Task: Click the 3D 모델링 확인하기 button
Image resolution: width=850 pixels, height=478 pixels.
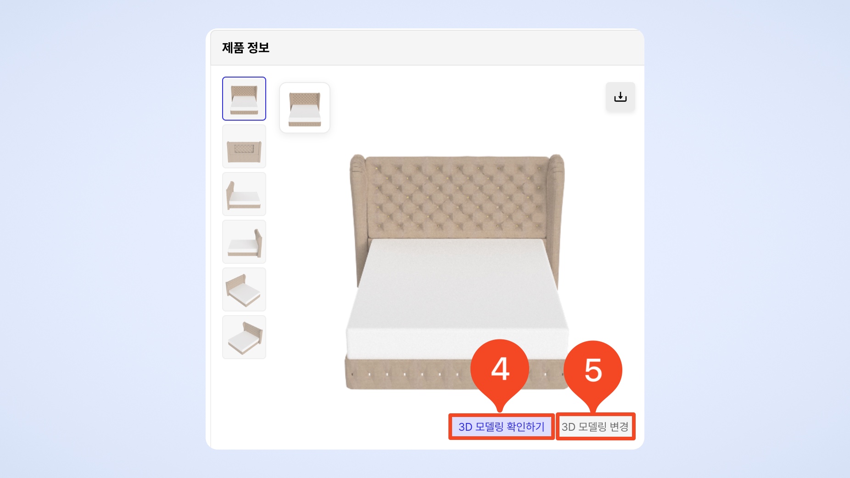Action: [x=502, y=427]
